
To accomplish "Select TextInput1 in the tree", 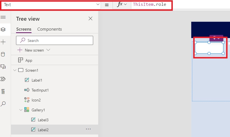I will click(x=40, y=90).
